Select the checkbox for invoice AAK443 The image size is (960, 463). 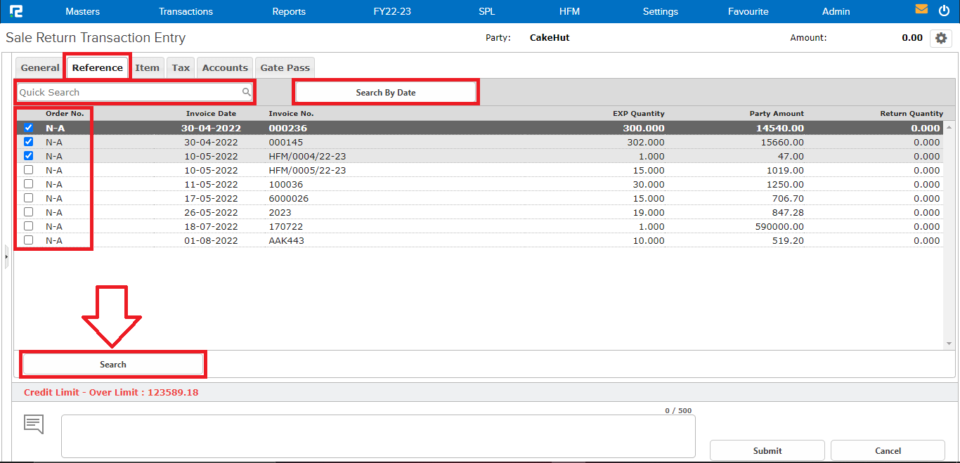(28, 240)
